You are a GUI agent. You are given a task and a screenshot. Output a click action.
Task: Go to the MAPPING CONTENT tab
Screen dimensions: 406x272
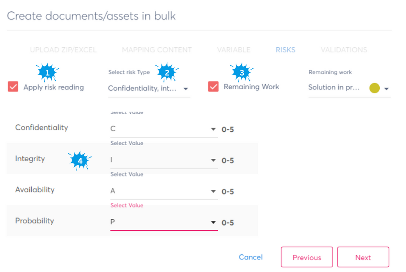(x=157, y=50)
